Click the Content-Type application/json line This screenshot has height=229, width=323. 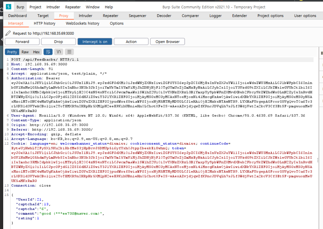(46, 120)
